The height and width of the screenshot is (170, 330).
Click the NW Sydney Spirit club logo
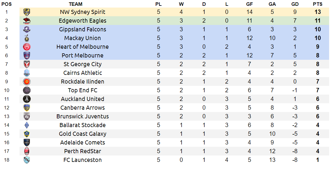click(27, 12)
